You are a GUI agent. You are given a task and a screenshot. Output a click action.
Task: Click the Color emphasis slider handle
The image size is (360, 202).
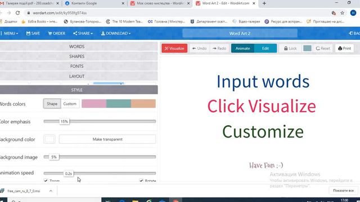click(x=64, y=121)
